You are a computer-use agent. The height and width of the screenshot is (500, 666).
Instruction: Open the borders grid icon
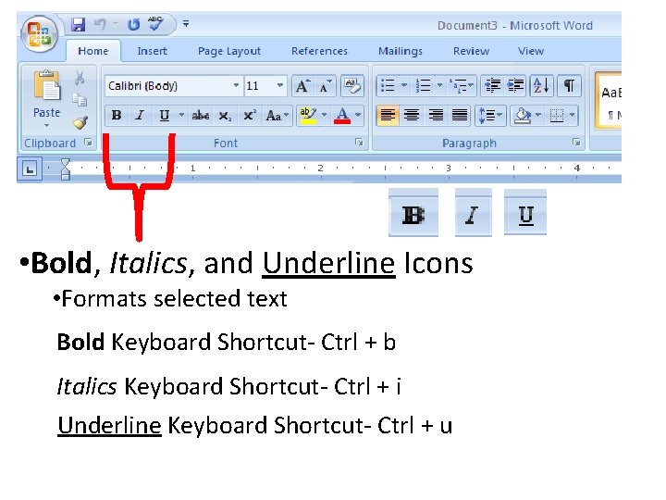click(557, 115)
